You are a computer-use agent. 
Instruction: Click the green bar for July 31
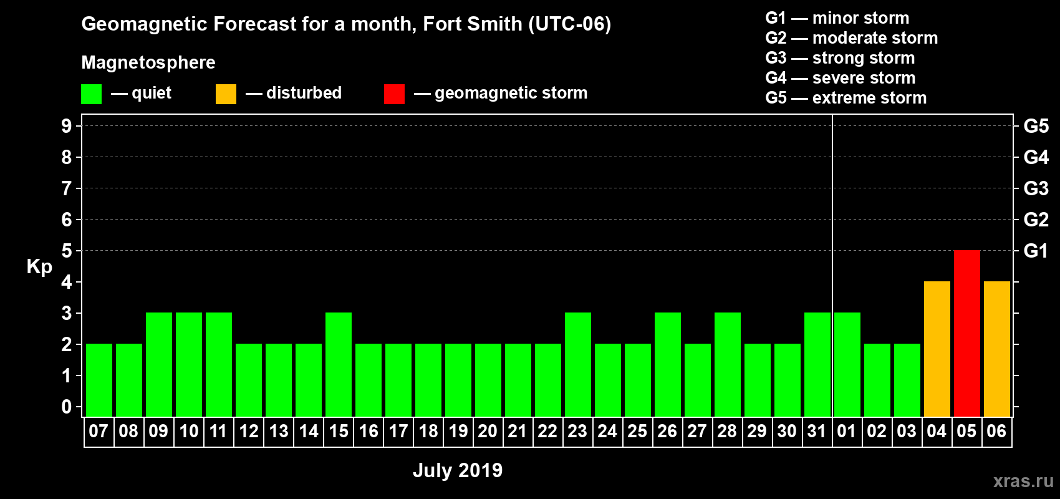pos(817,365)
